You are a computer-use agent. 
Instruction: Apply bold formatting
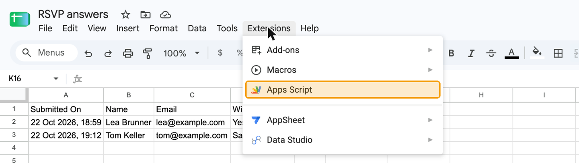tap(452, 53)
